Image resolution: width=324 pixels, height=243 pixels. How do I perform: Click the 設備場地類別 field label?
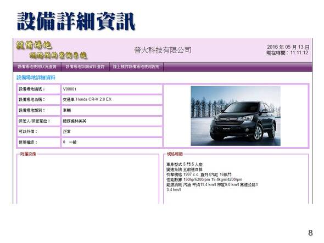click(32, 110)
